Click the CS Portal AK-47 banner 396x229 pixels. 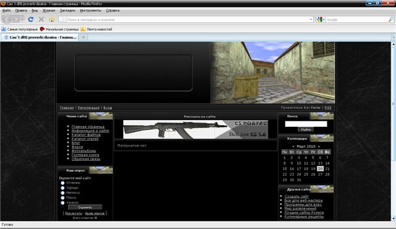(196, 129)
